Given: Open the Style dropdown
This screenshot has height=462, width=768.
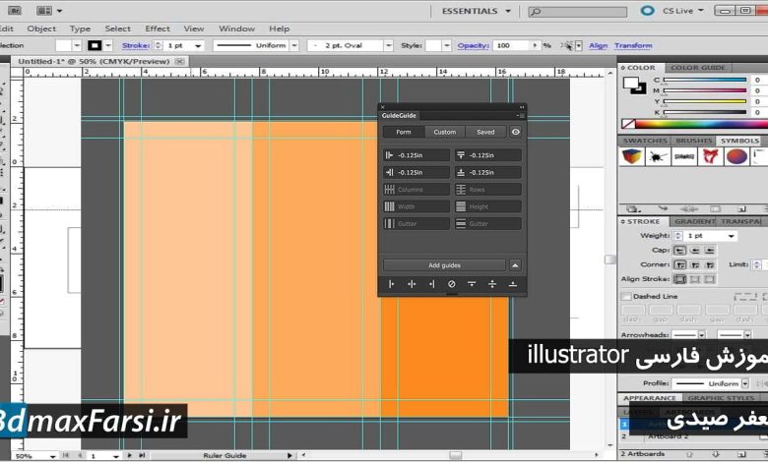Looking at the screenshot, I should 446,45.
